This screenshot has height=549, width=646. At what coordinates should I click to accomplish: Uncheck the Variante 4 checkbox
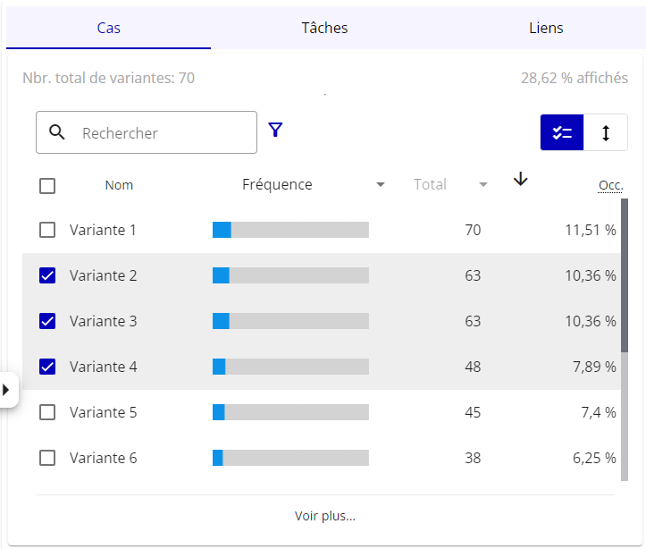pyautogui.click(x=47, y=367)
